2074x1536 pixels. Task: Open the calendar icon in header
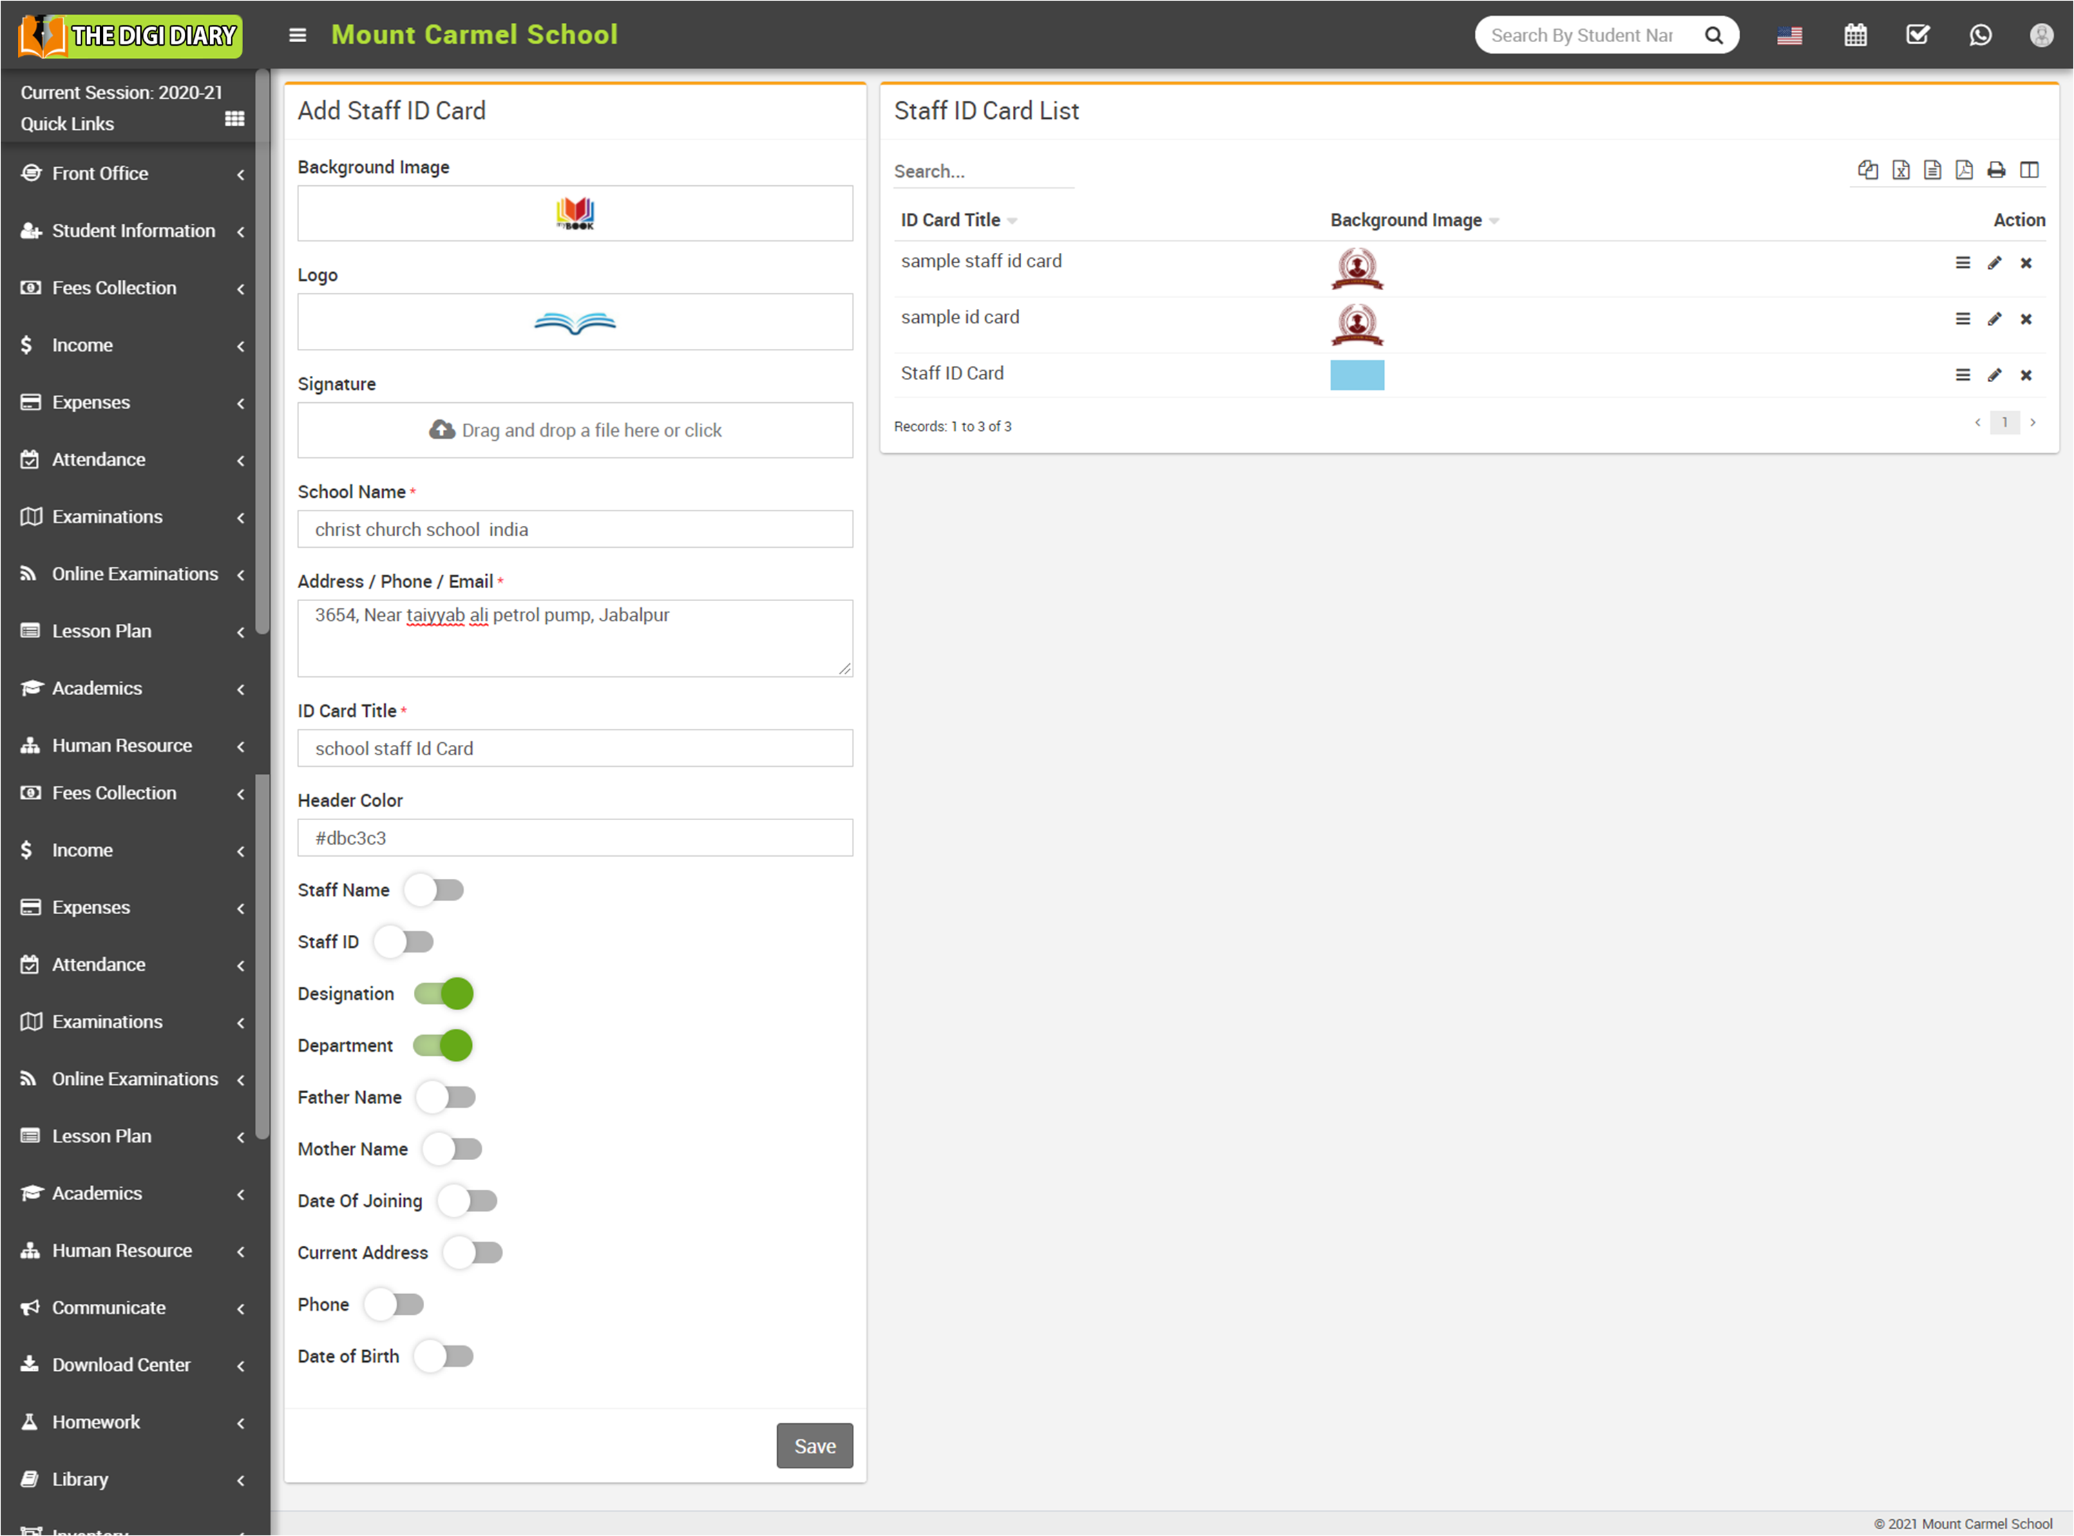(x=1854, y=35)
